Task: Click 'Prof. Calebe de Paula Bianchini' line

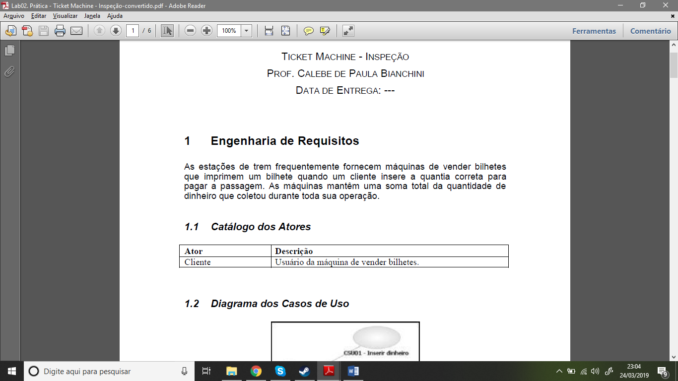Action: [345, 73]
